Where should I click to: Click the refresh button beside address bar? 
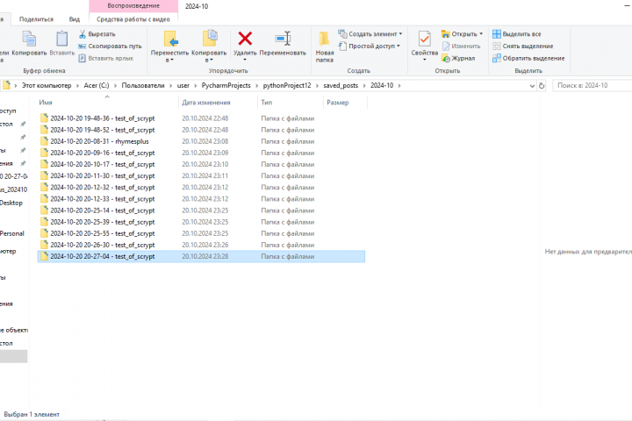pos(542,86)
